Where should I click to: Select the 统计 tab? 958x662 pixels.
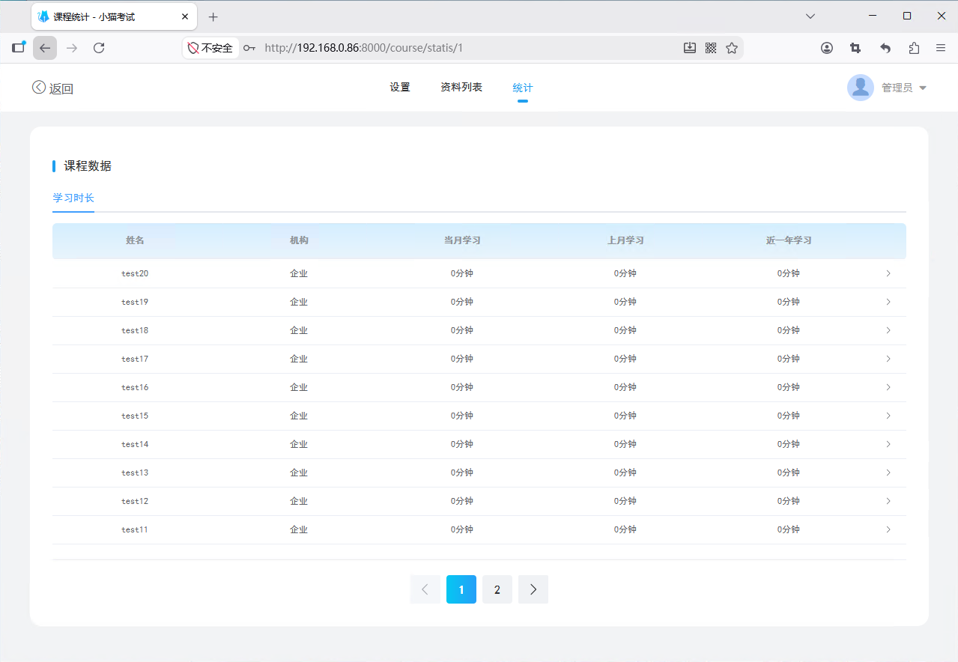(x=523, y=88)
